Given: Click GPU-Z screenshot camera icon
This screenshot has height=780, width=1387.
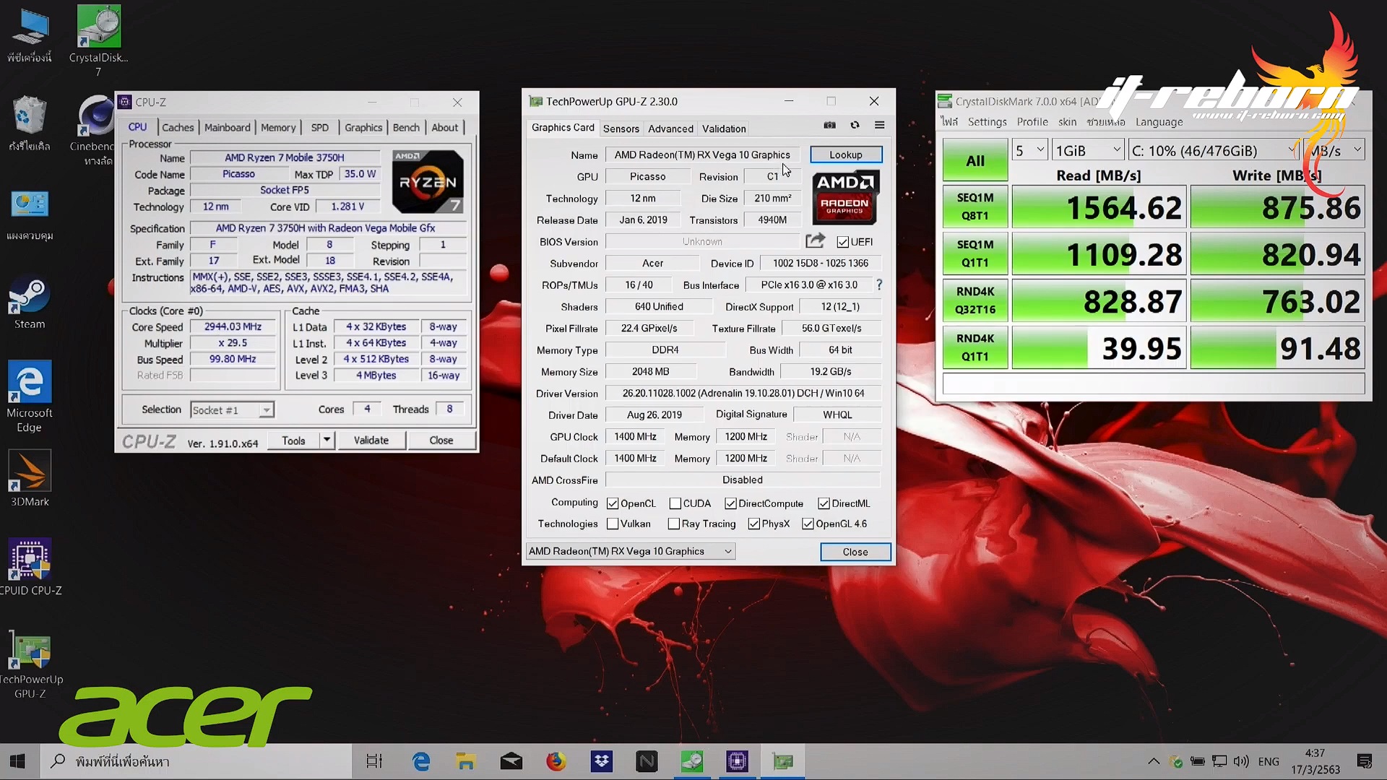Looking at the screenshot, I should pos(829,125).
